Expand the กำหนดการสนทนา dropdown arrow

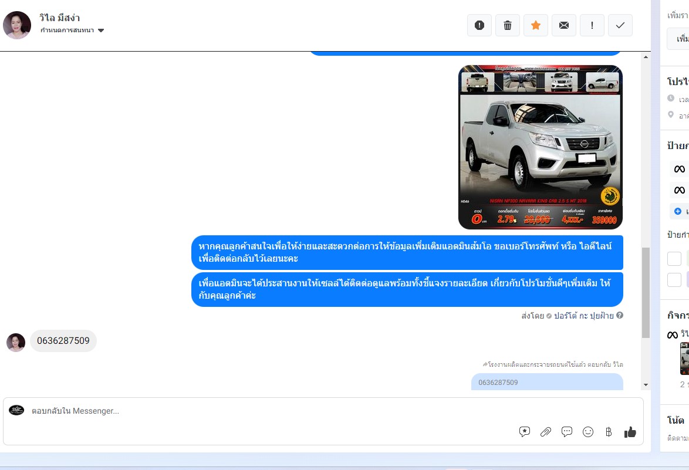pyautogui.click(x=101, y=31)
